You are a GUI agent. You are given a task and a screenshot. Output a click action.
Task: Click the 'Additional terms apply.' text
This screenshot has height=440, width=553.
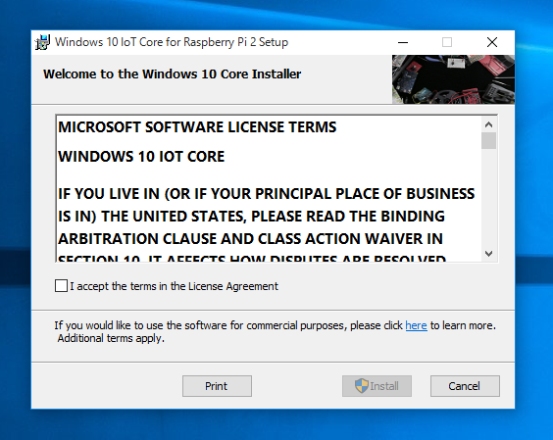click(x=111, y=338)
